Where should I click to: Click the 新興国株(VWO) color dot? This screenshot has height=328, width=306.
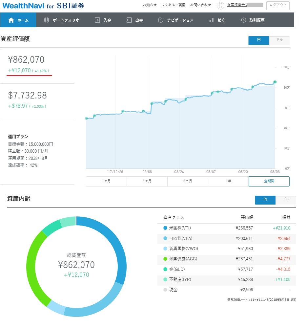[165, 249]
